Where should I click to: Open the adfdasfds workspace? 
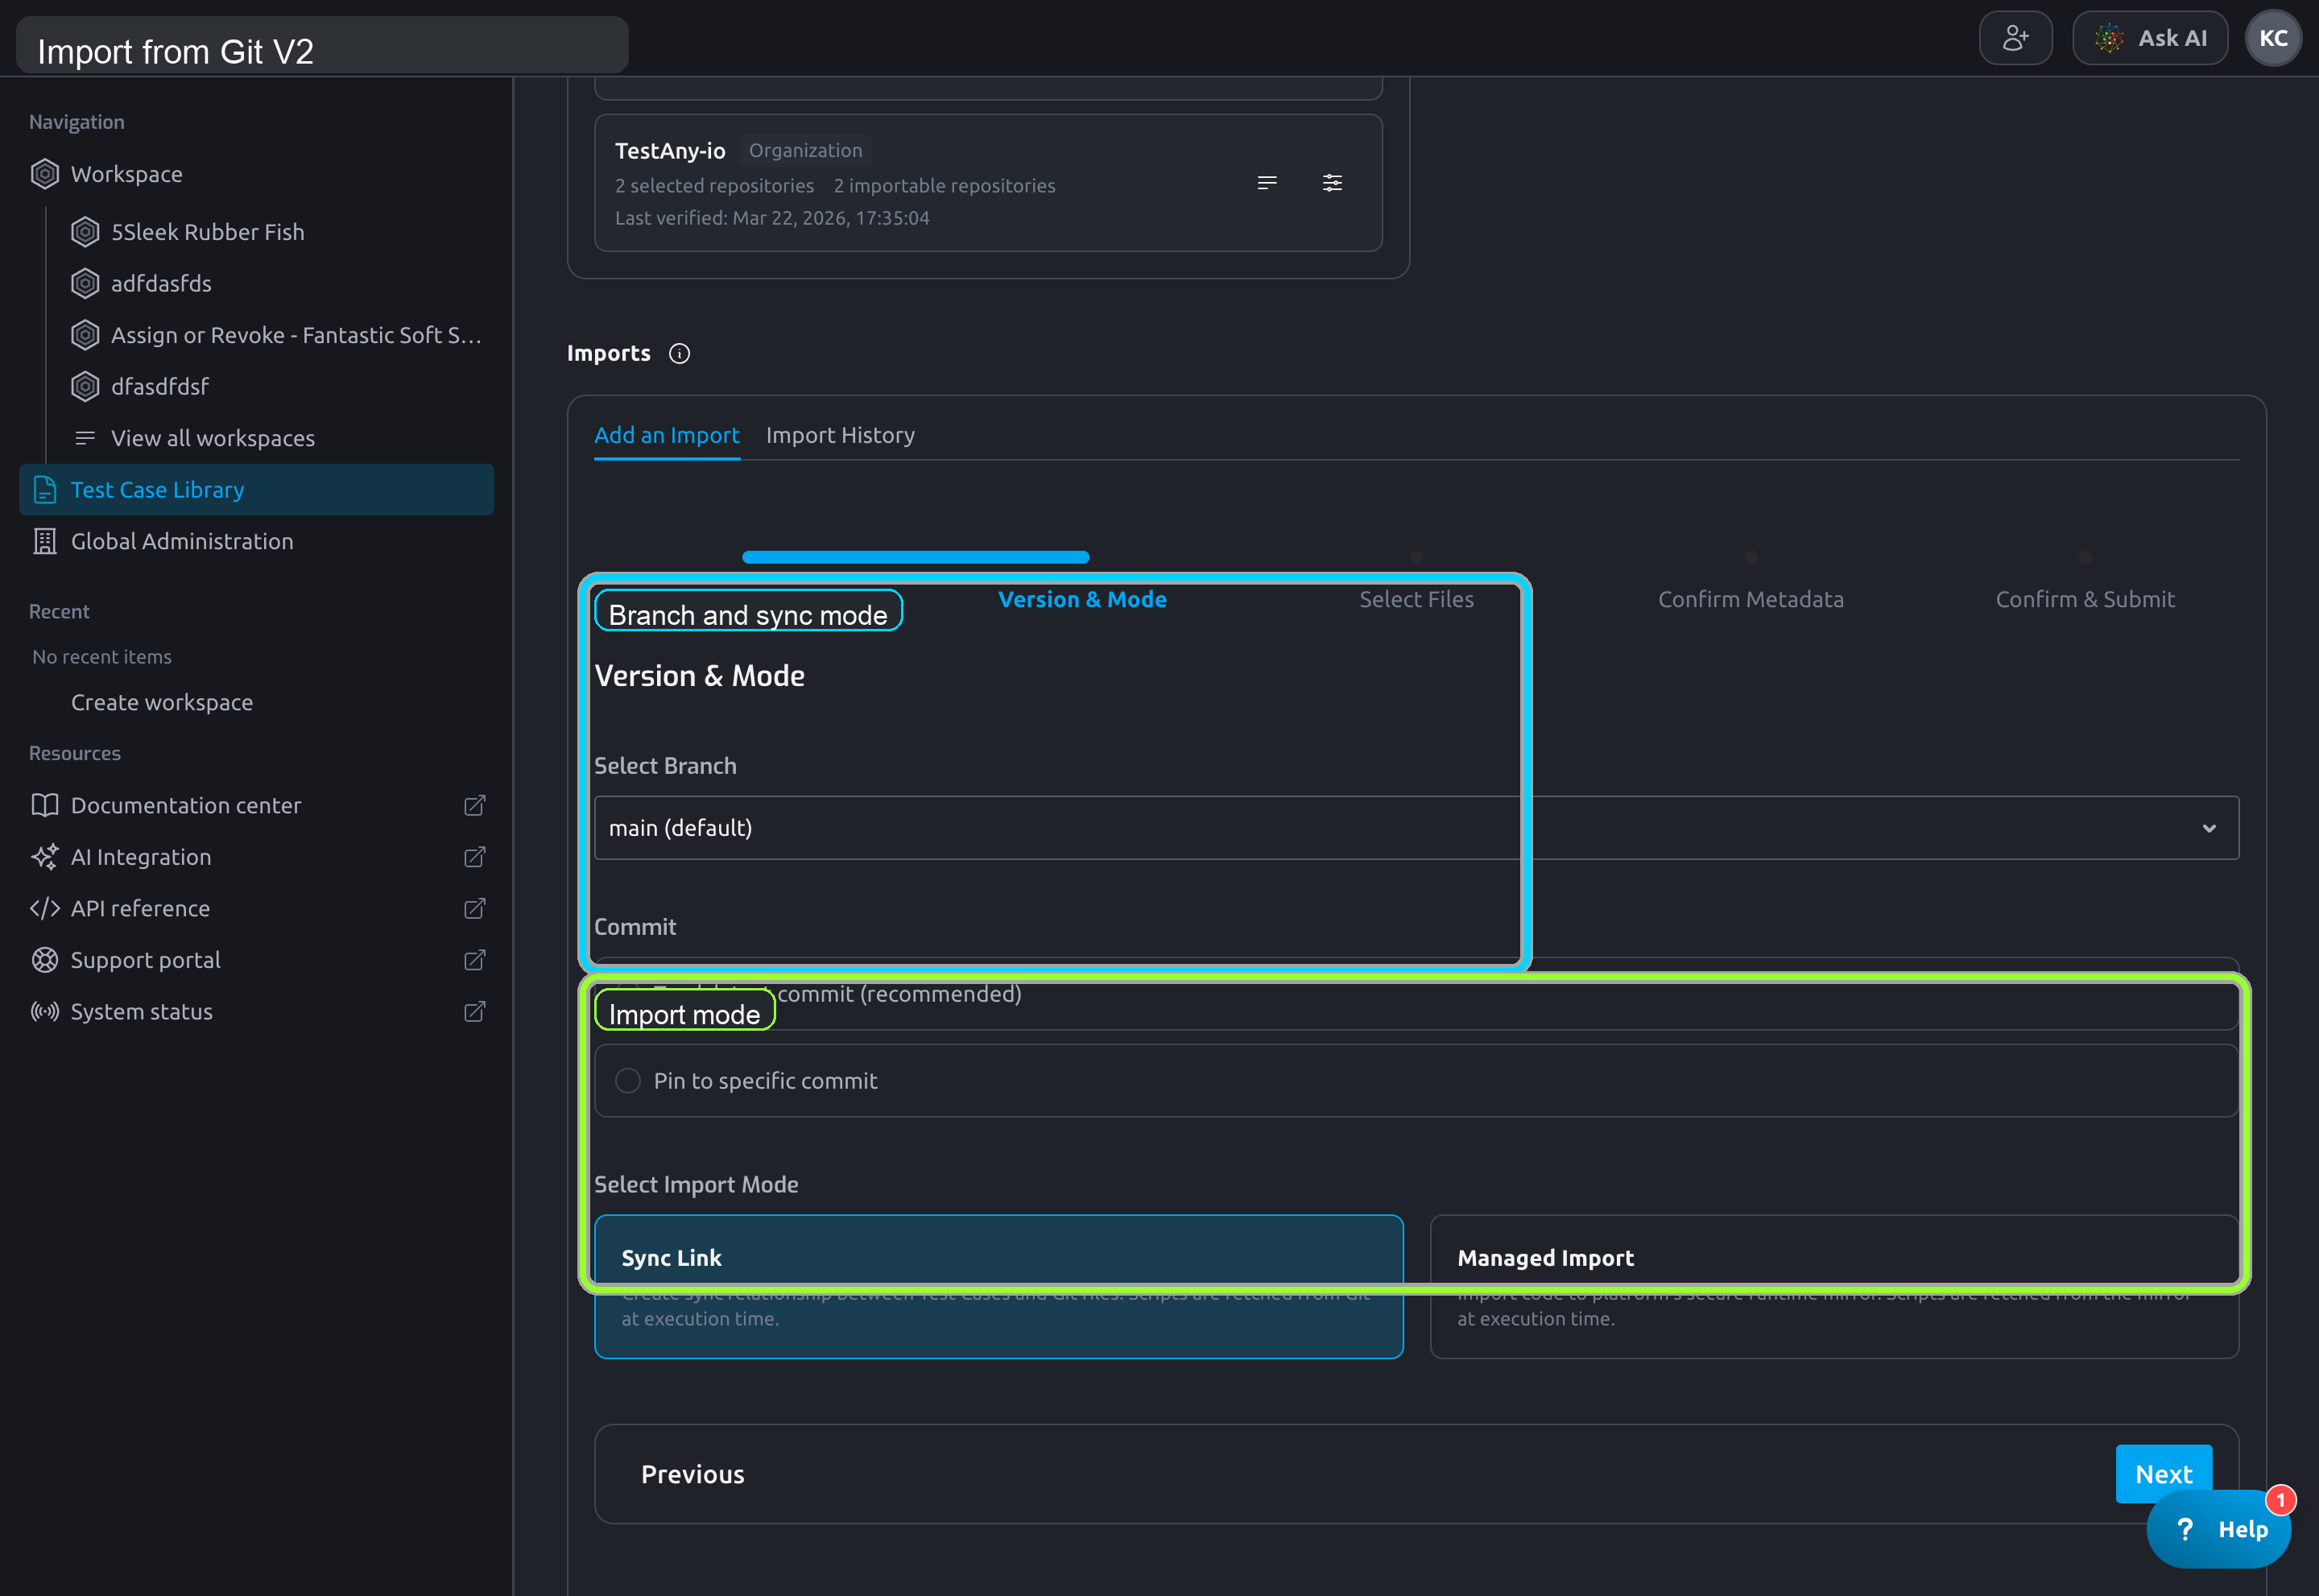pyautogui.click(x=161, y=284)
